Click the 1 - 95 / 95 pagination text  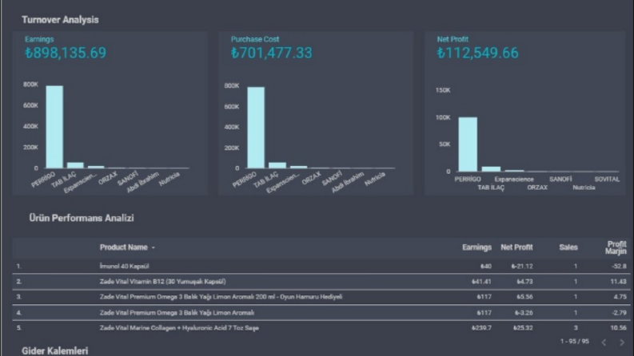click(575, 342)
